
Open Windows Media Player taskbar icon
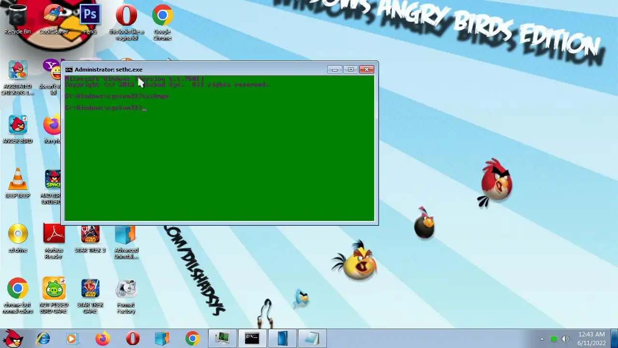click(72, 338)
